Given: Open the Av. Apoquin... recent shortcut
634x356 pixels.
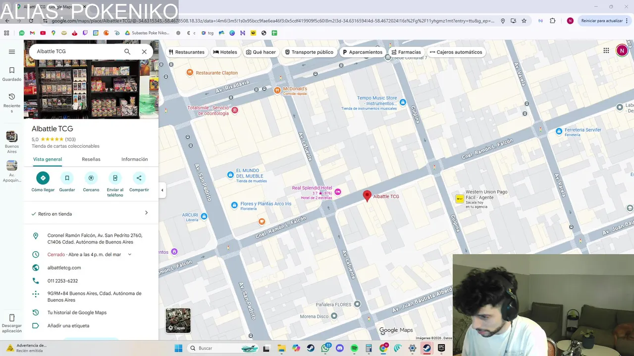Looking at the screenshot, I should [x=12, y=172].
